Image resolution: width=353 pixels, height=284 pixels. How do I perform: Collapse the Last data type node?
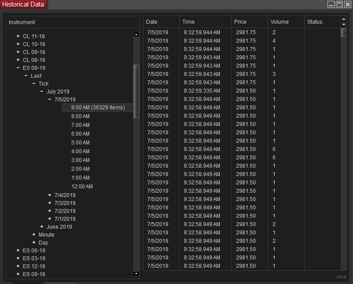pyautogui.click(x=26, y=75)
